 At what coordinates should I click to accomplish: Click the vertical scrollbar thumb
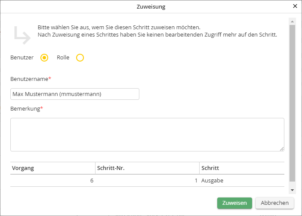pos(292,103)
